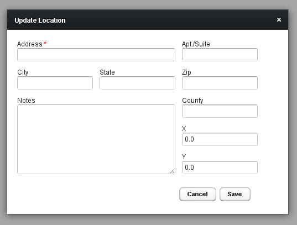This screenshot has height=225, width=297.
Task: Click the Apt./Suite text box
Action: pos(220,55)
